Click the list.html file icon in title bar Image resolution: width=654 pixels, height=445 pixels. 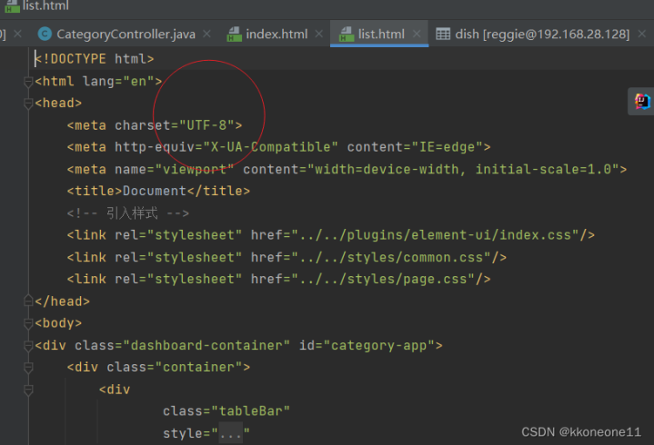[x=12, y=6]
